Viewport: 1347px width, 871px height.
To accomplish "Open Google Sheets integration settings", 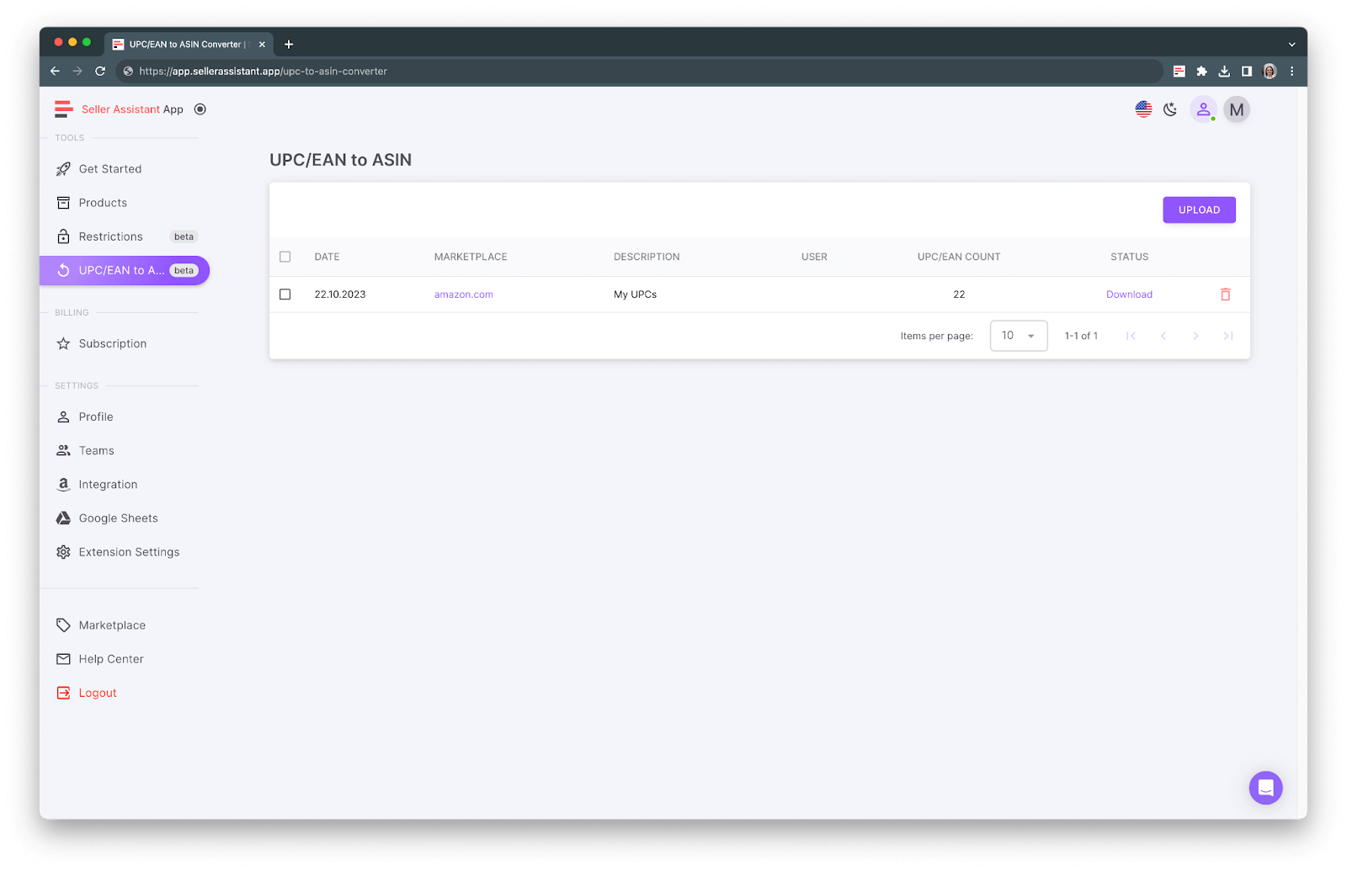I will tap(118, 518).
